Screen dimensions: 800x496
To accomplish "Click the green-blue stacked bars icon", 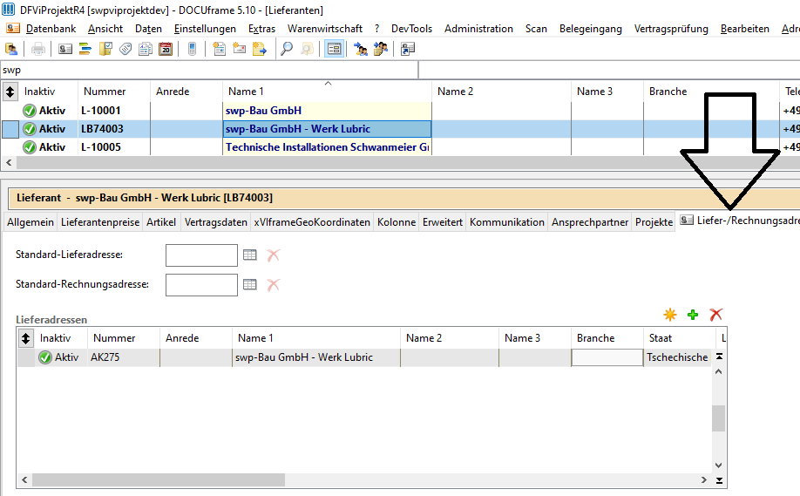I will pyautogui.click(x=85, y=49).
